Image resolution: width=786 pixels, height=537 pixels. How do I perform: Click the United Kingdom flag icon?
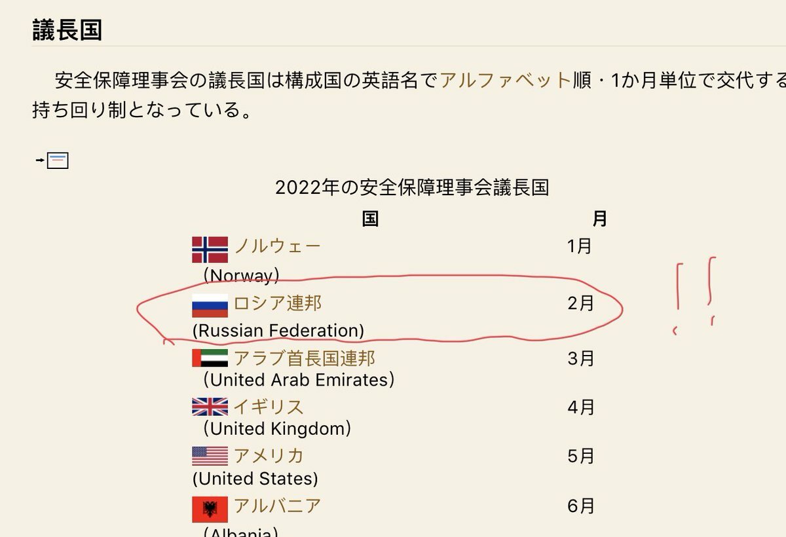[210, 407]
